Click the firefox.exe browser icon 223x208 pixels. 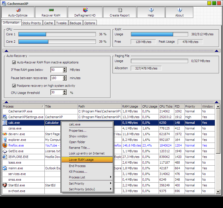point(5,145)
